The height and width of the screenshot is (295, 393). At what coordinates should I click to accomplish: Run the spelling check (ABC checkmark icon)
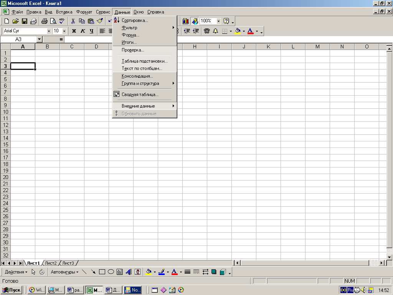[62, 21]
